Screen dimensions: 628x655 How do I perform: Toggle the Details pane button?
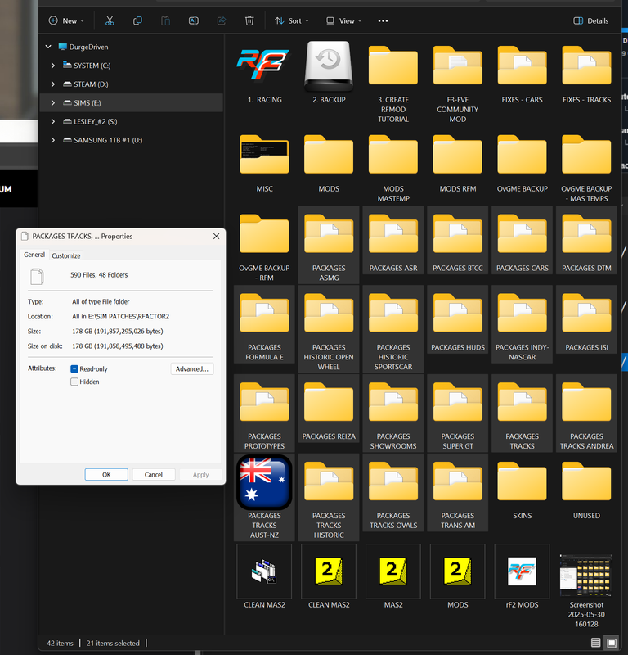tap(591, 21)
